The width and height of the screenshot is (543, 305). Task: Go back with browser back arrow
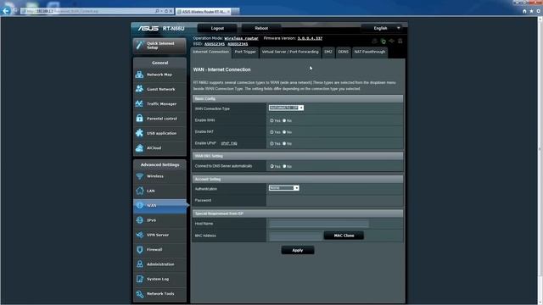coord(6,11)
